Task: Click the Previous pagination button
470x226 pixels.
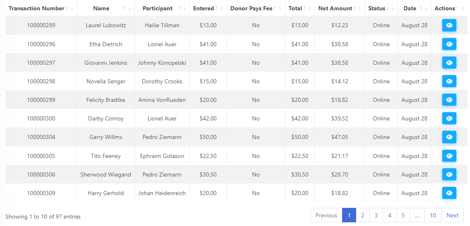Action: click(326, 215)
